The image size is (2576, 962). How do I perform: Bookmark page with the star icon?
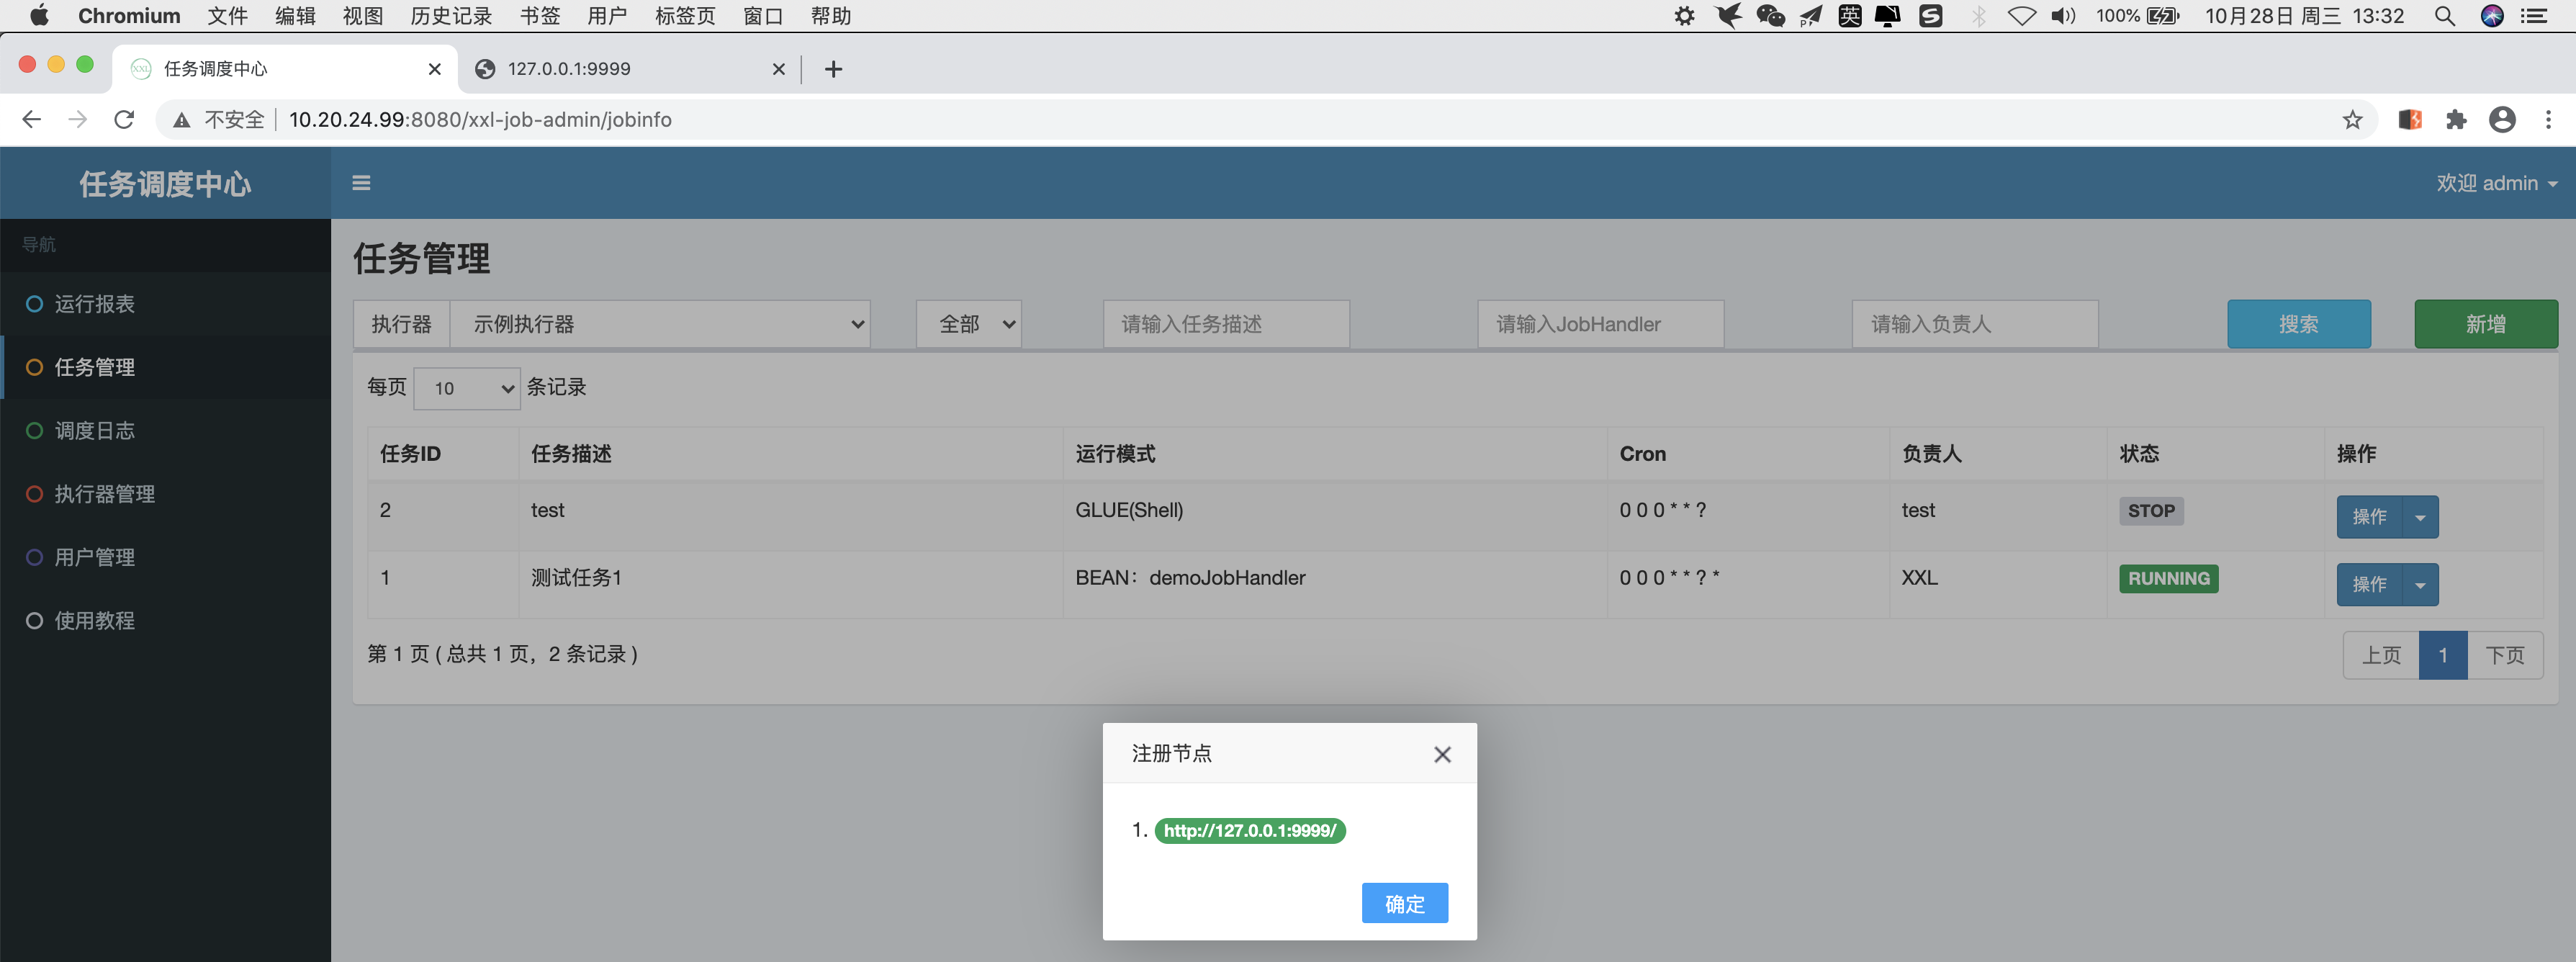point(2352,120)
